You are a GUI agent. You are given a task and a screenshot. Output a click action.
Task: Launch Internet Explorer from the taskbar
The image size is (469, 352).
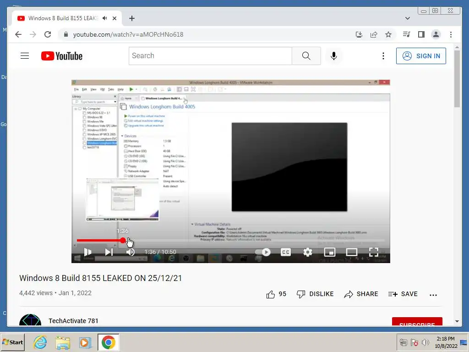tap(40, 342)
